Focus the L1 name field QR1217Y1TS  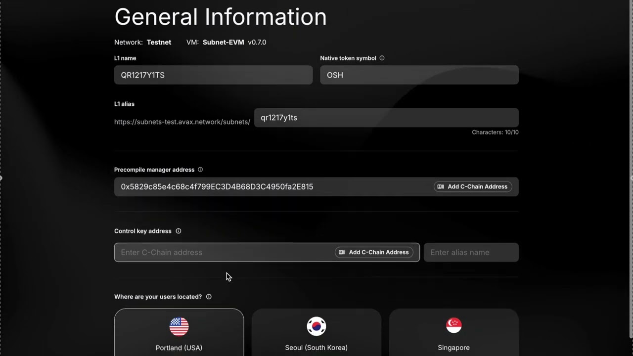click(x=213, y=75)
